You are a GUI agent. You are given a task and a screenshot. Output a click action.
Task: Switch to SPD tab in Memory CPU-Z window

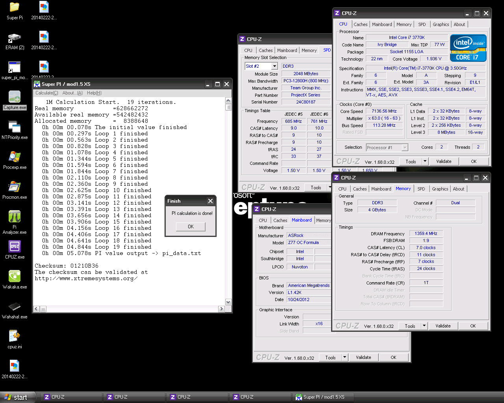pos(421,189)
